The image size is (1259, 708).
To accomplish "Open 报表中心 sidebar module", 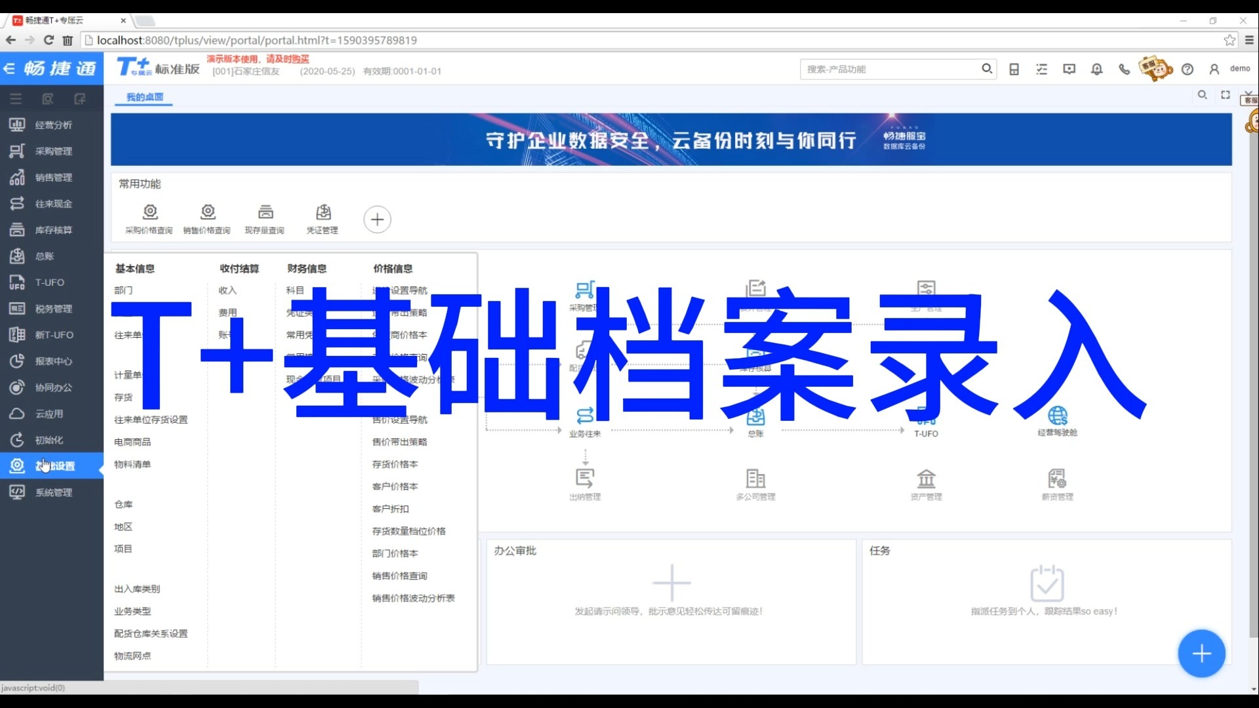I will [52, 361].
